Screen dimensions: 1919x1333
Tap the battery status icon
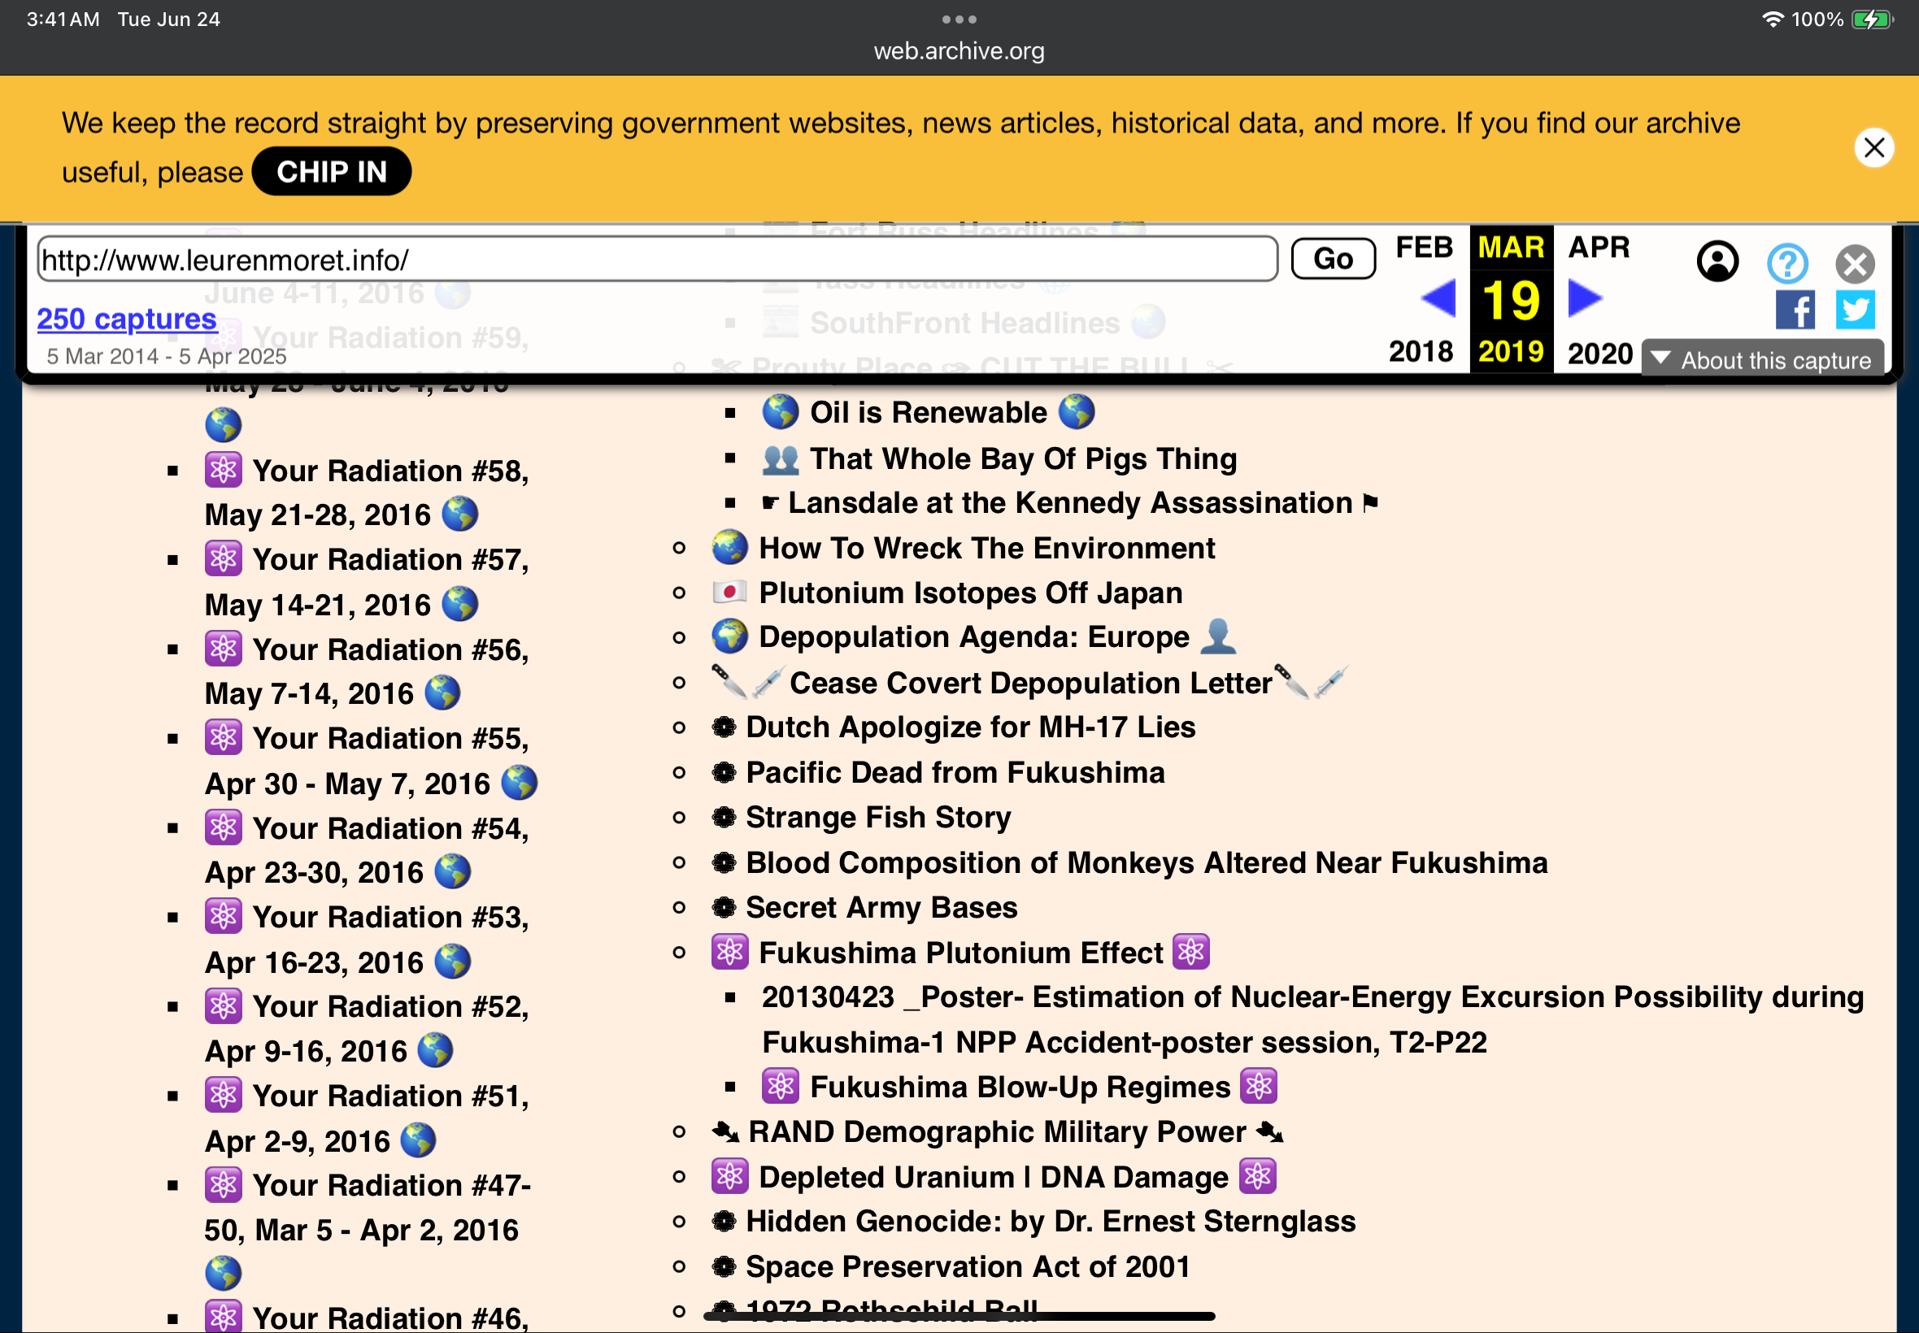[x=1871, y=19]
